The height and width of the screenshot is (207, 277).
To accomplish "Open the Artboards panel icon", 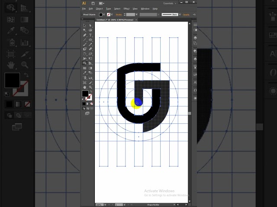I will (195, 43).
